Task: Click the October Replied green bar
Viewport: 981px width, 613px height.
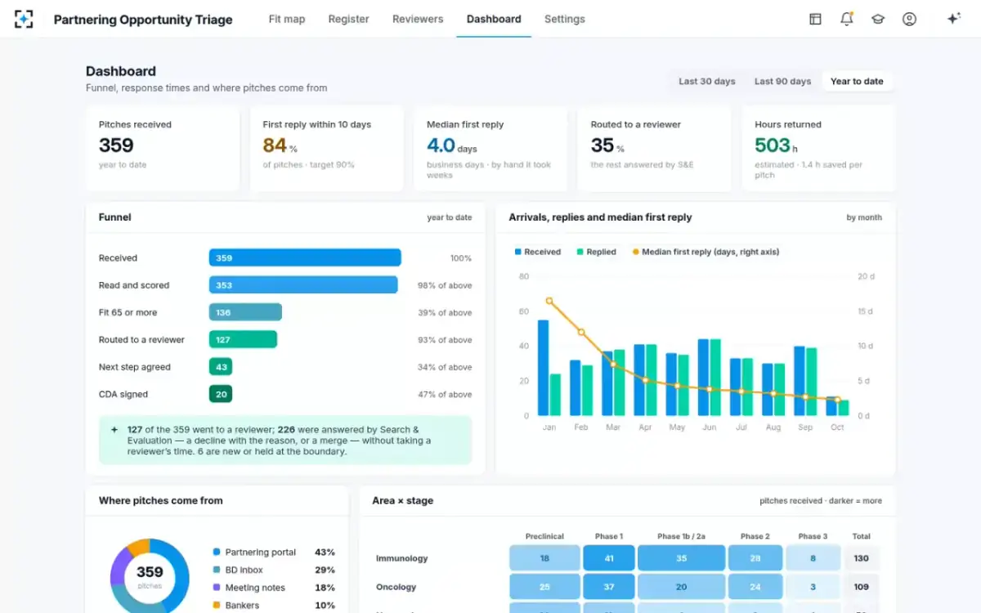Action: [x=844, y=408]
